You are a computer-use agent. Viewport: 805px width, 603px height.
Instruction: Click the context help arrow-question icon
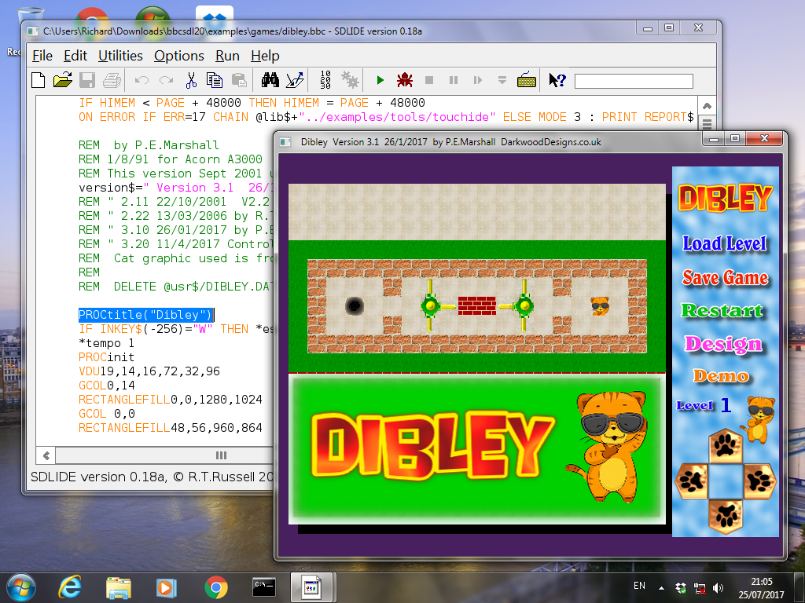tap(557, 80)
